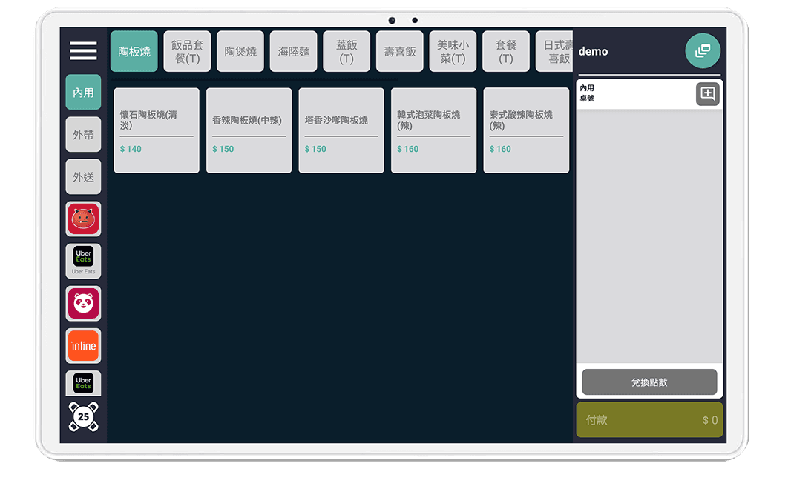Select the 塔香沙嗲陶板燒 menu item

coord(341,130)
